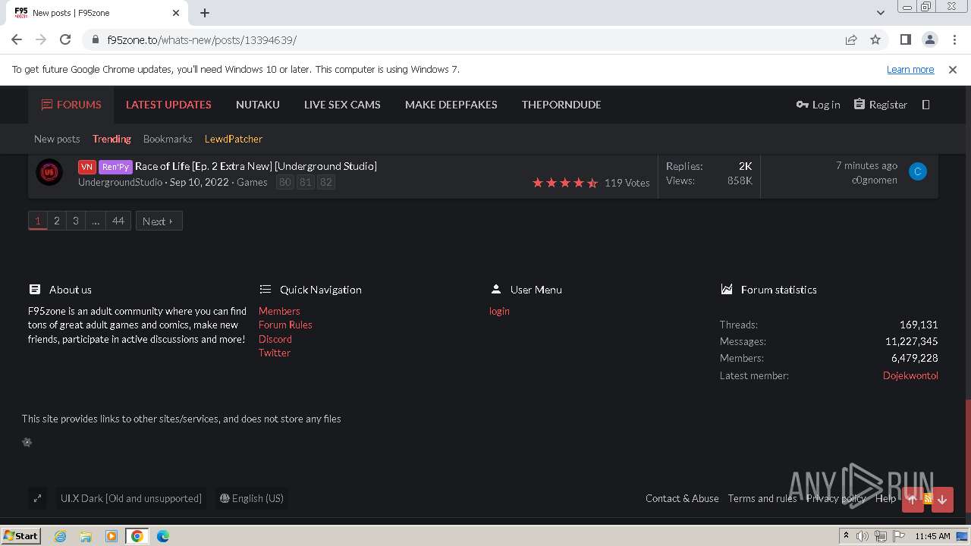This screenshot has height=546, width=971.
Task: Open the LIVE SEX CAMS menu item
Action: 342,105
